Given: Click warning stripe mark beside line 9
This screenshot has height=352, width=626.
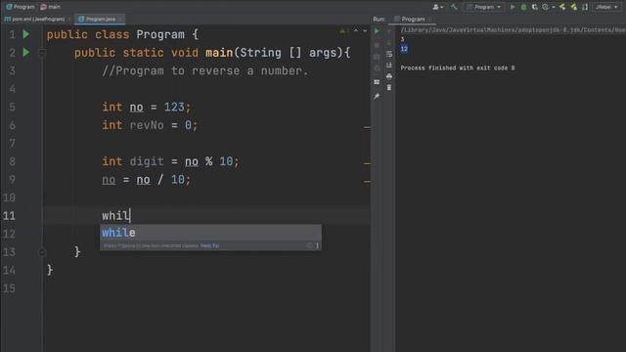Looking at the screenshot, I should (x=367, y=182).
